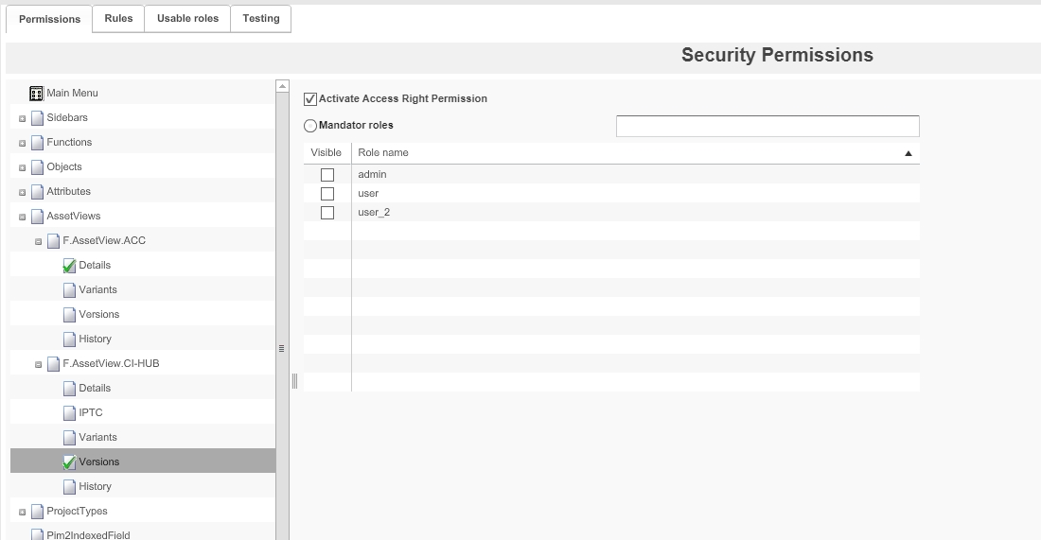The height and width of the screenshot is (540, 1041).
Task: Click the F.AssetView.ACC node icon
Action: click(x=53, y=241)
